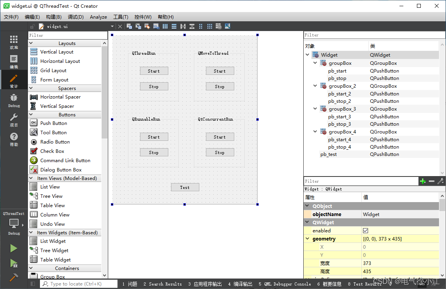Image resolution: width=446 pixels, height=289 pixels.
Task: Click the Type to locate search field
Action: (79, 284)
